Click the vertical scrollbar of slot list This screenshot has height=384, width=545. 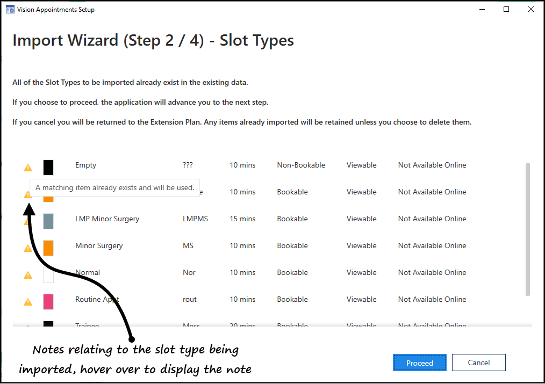(x=528, y=229)
